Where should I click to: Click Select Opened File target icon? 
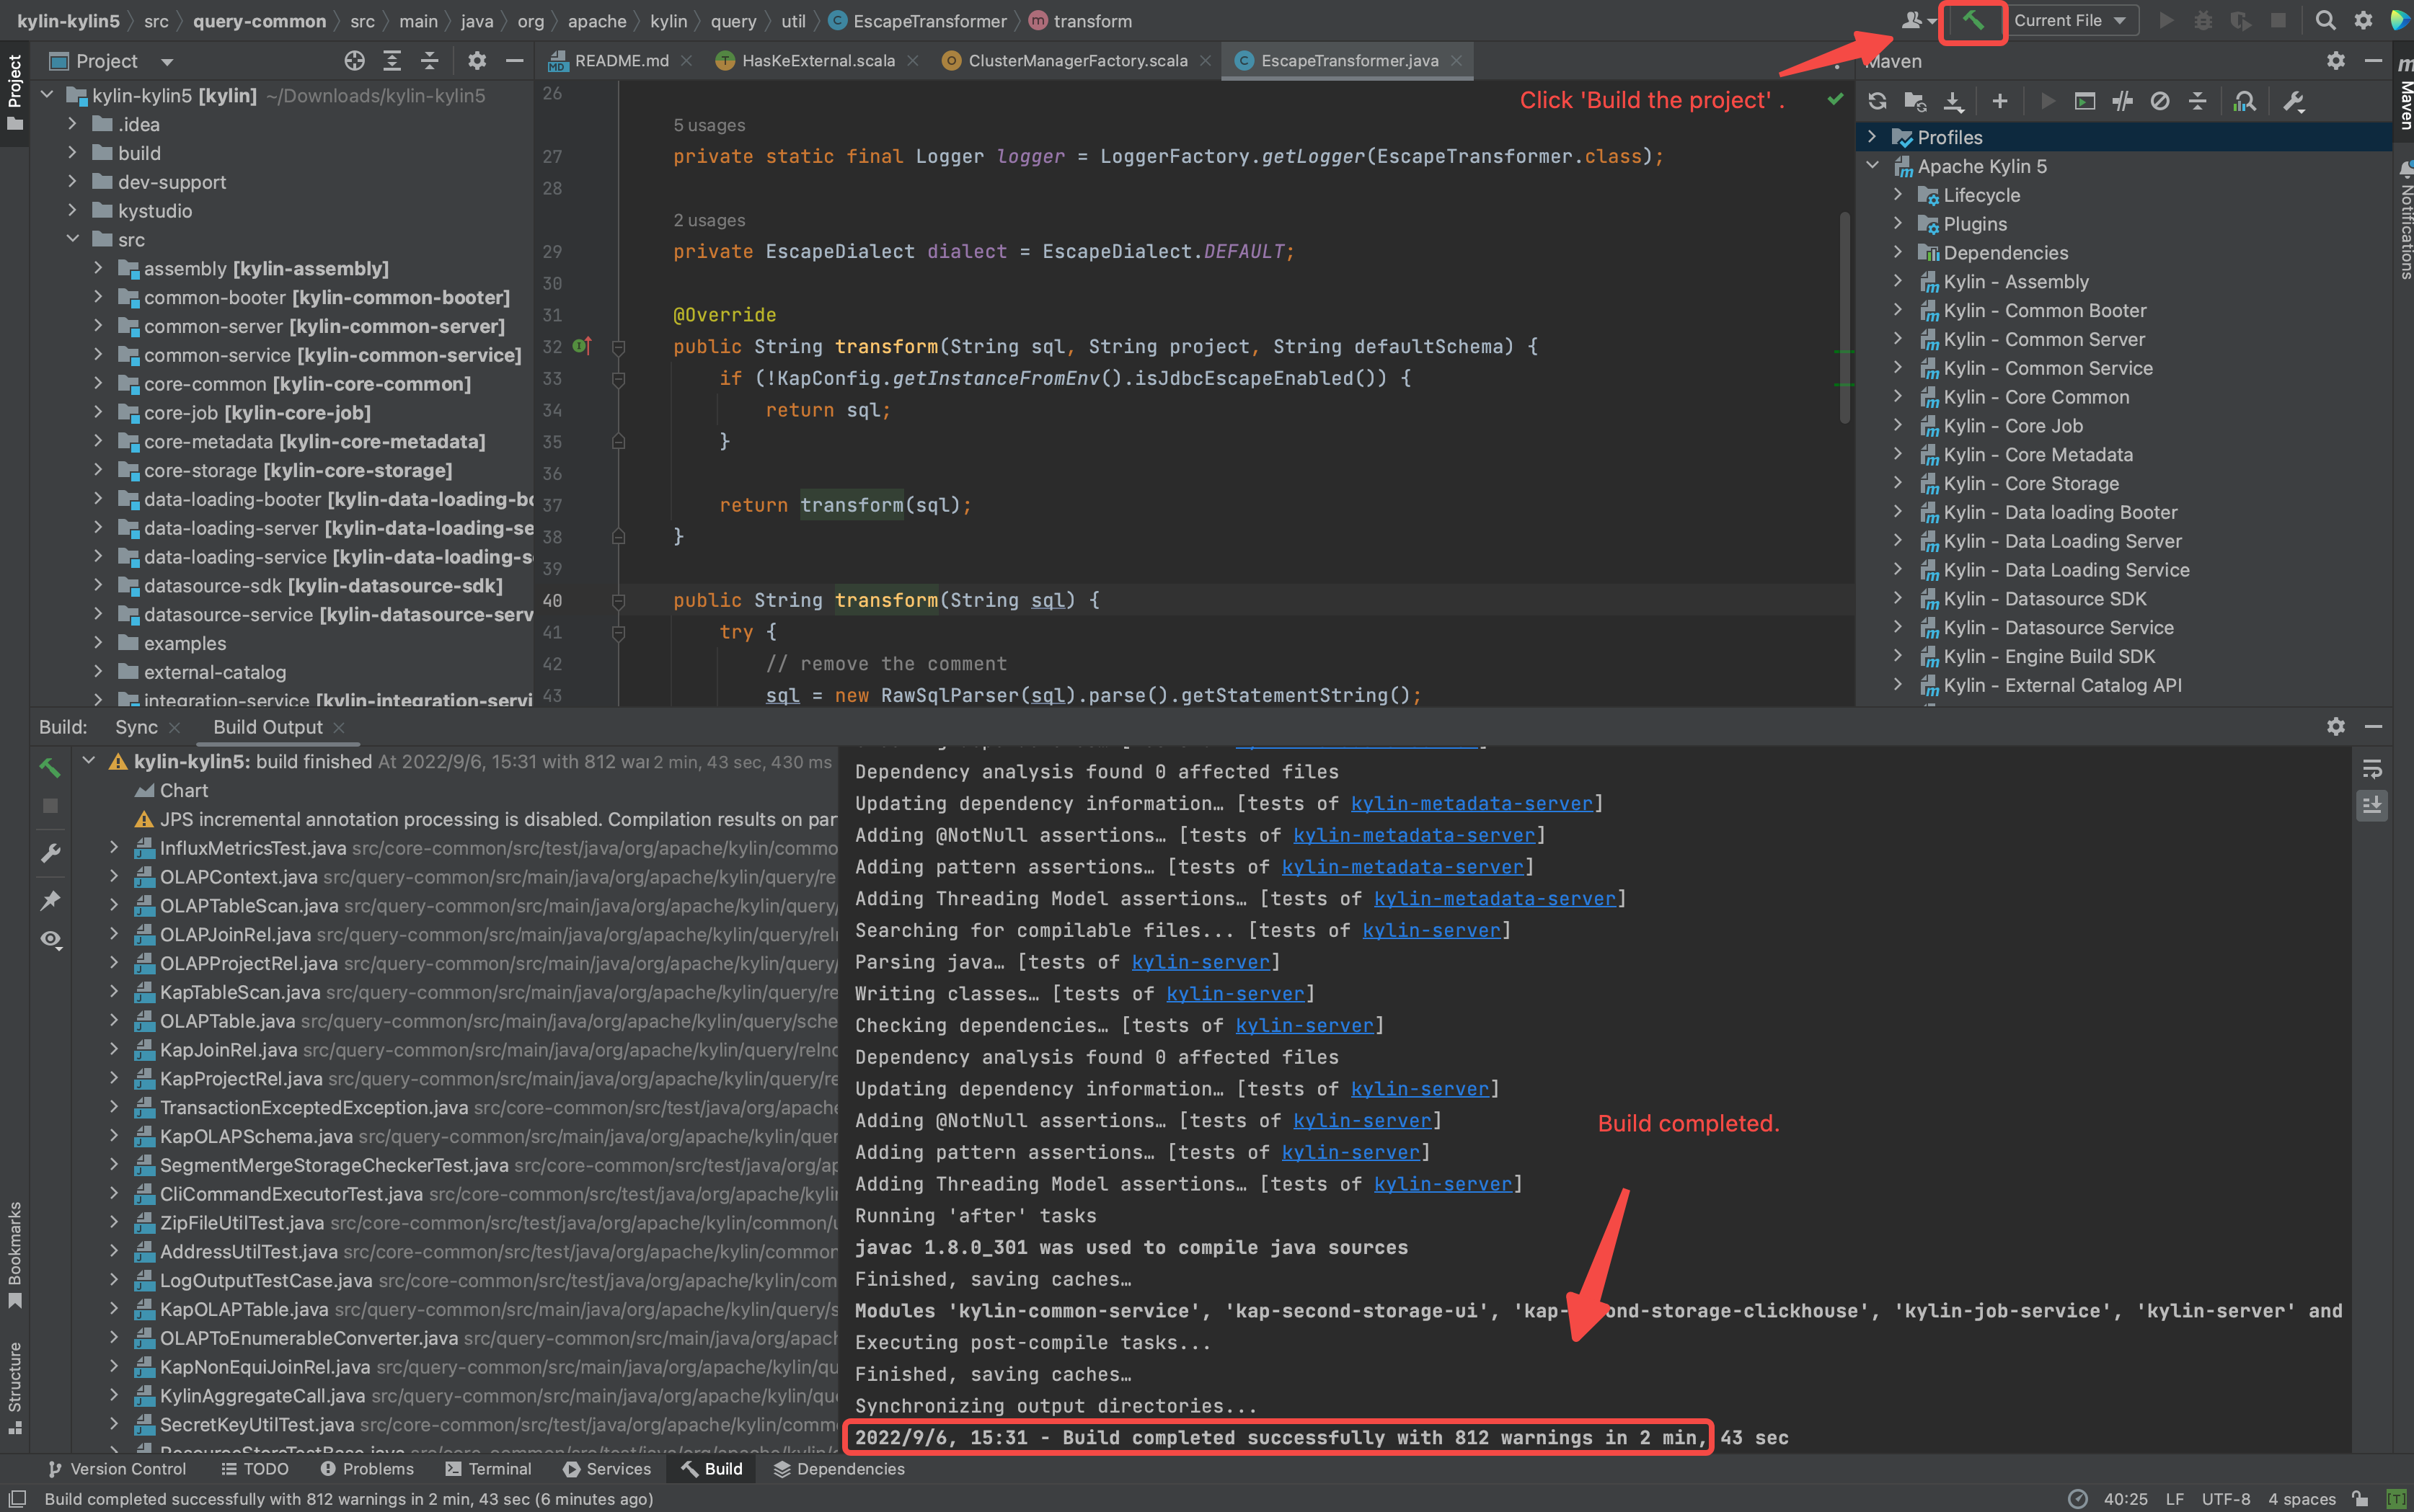(354, 61)
